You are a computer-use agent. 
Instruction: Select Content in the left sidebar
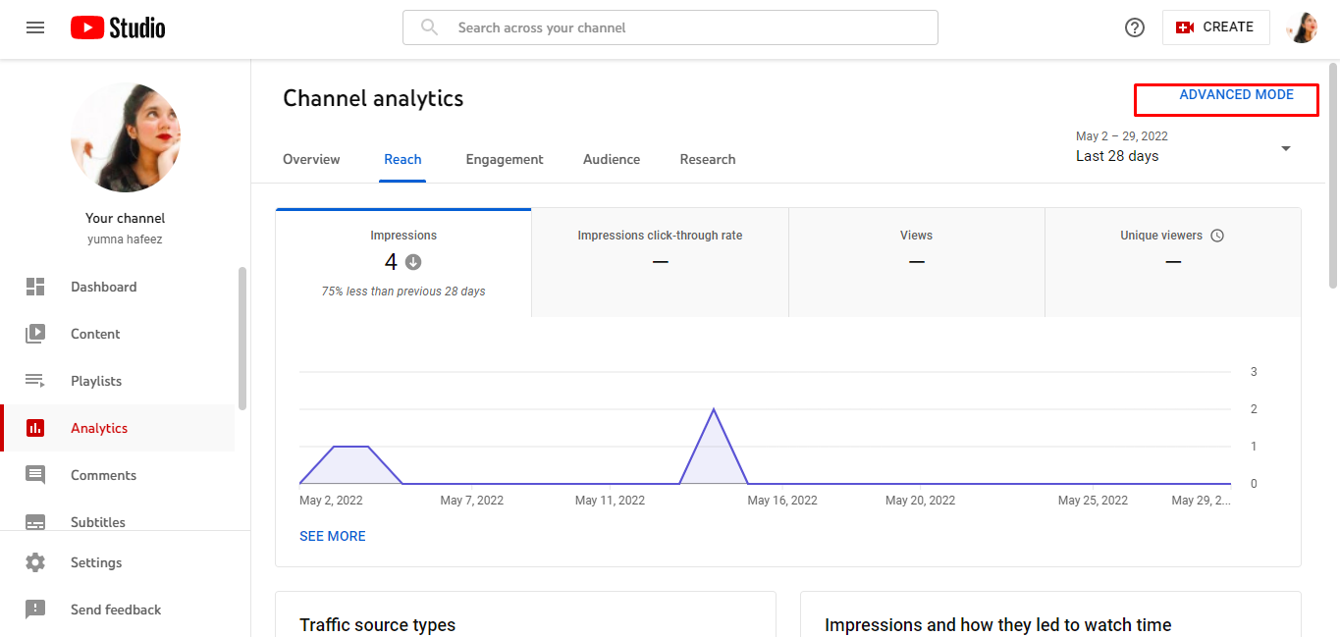click(x=95, y=334)
